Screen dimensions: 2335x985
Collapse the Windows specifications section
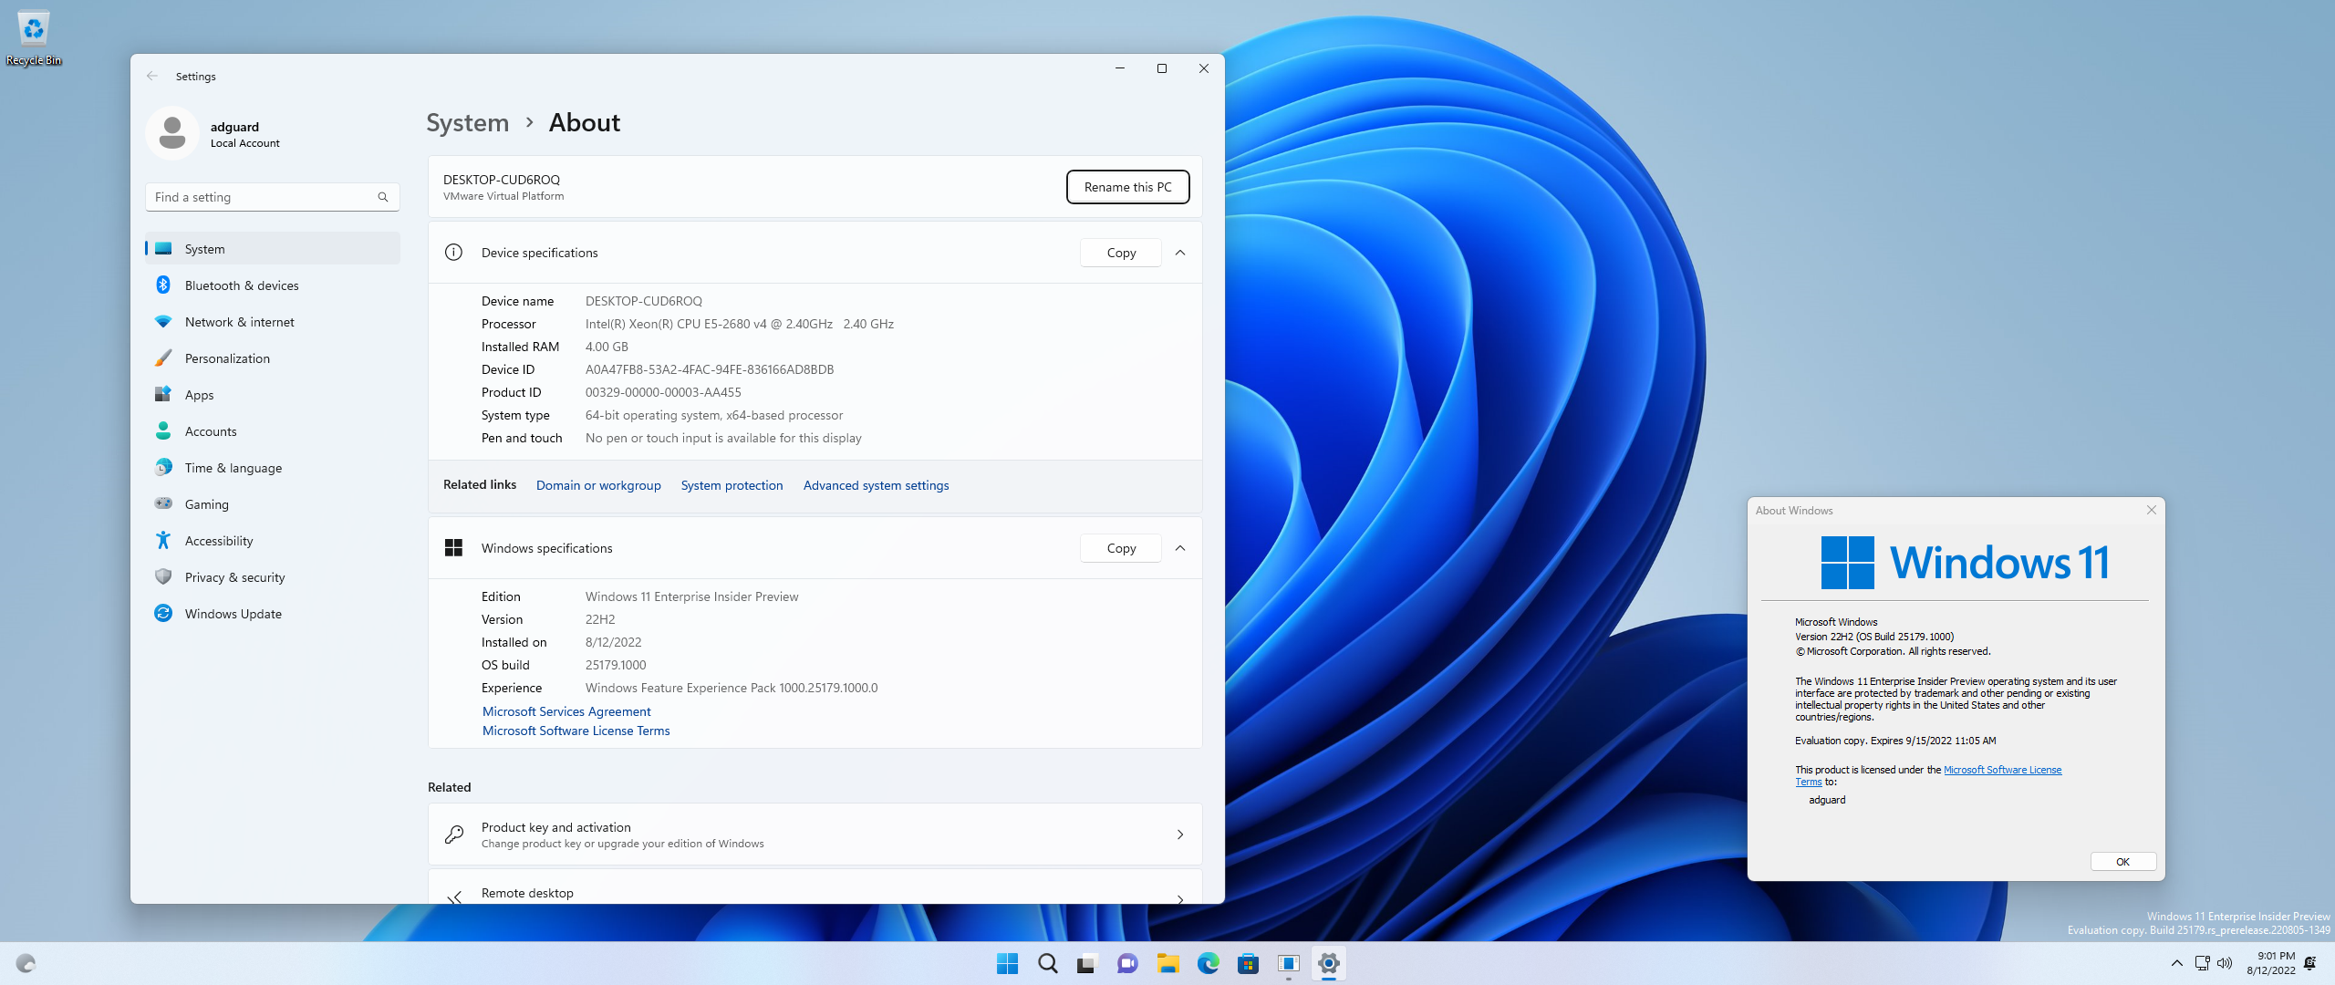[x=1180, y=548]
